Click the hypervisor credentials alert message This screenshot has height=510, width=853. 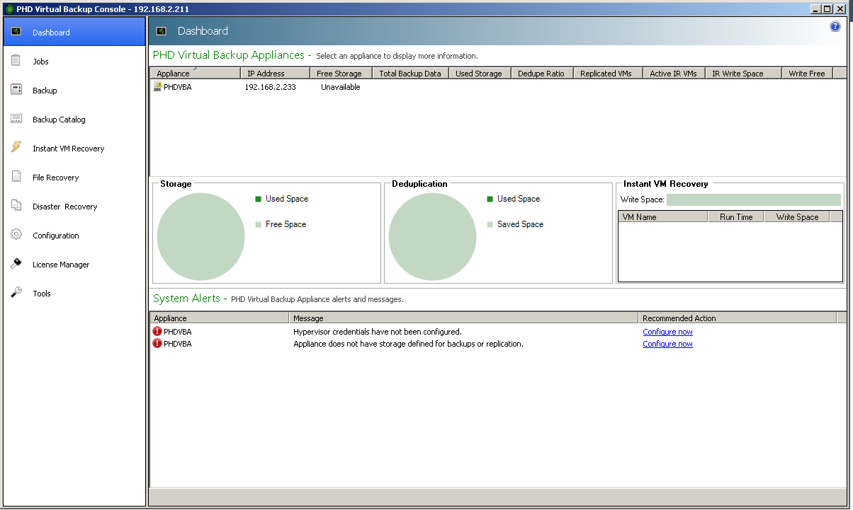tap(377, 332)
